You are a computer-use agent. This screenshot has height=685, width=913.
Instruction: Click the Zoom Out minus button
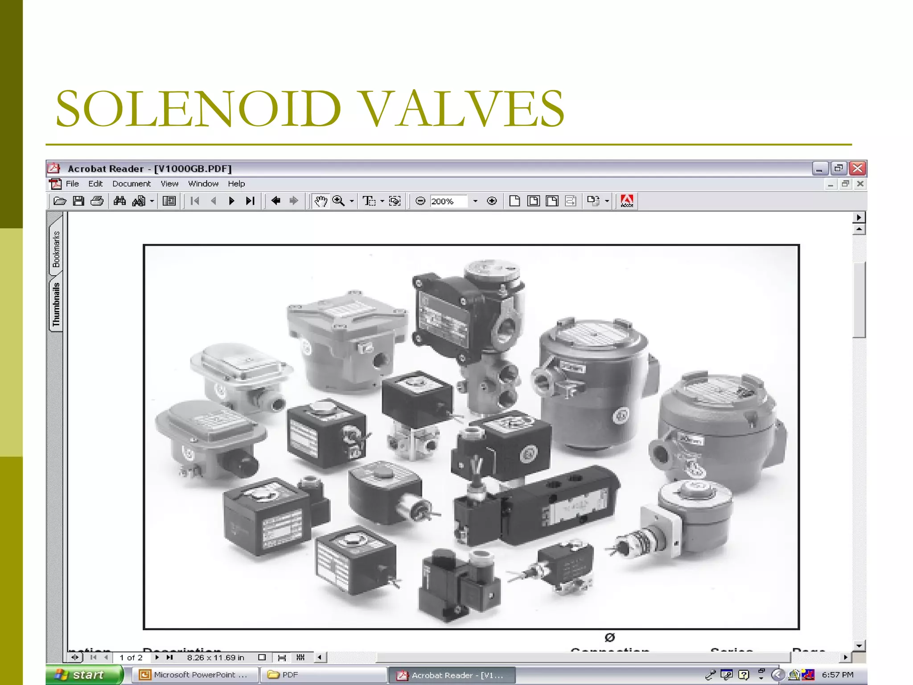pos(420,201)
